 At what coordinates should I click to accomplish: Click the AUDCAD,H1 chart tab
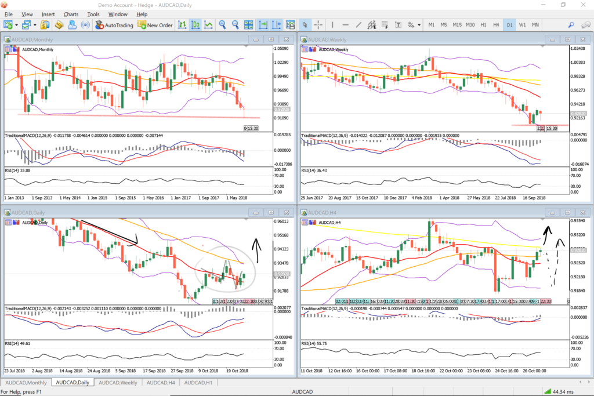click(198, 383)
